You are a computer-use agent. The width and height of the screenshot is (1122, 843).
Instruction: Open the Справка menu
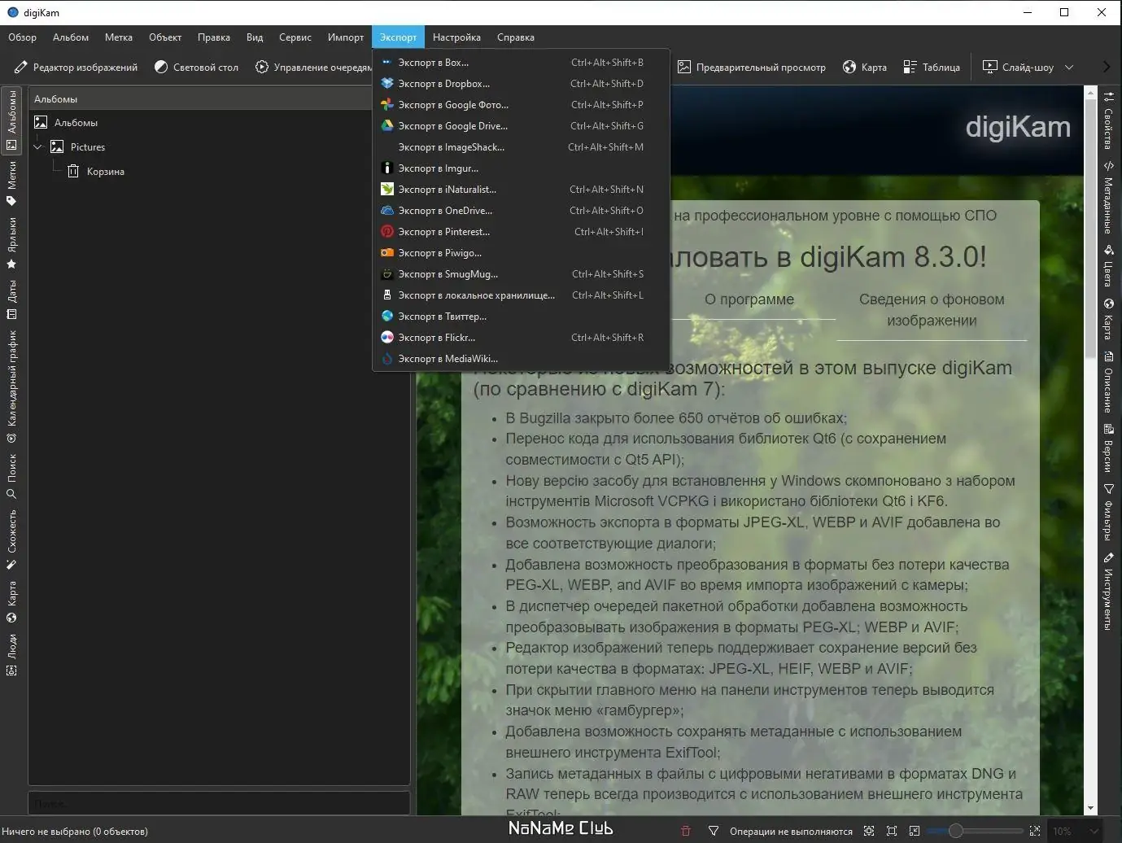click(516, 37)
